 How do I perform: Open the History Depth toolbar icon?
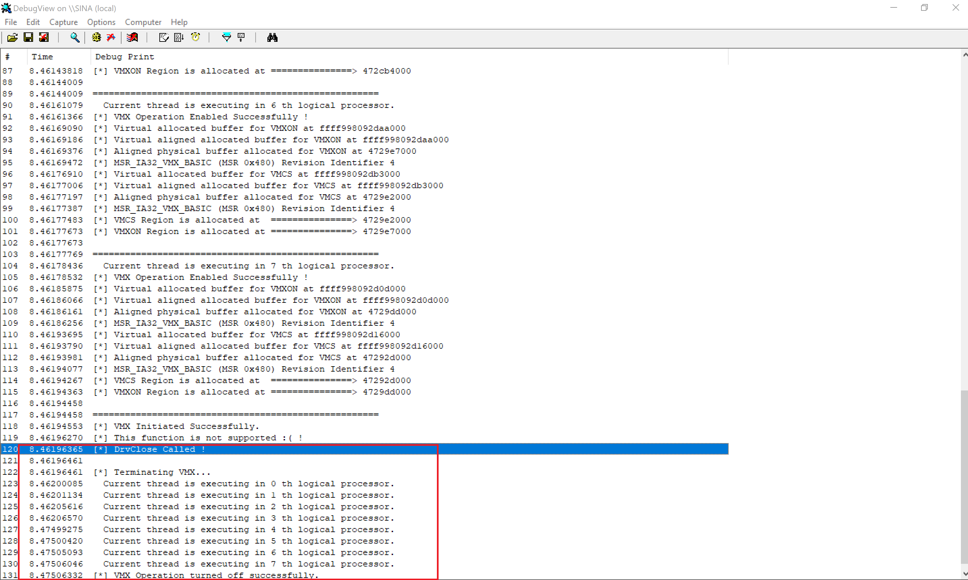(x=241, y=37)
